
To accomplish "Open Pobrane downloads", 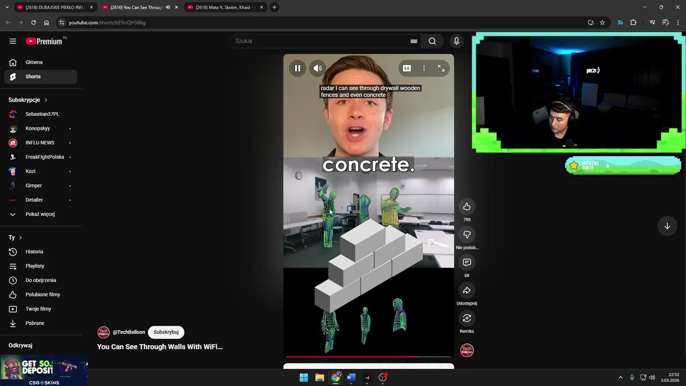I will (41, 323).
